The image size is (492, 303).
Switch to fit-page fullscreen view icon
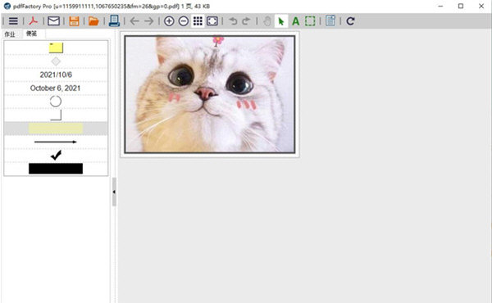coord(212,21)
